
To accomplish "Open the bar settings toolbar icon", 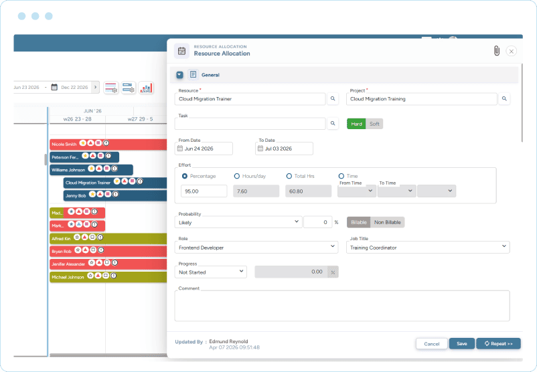I will (x=129, y=88).
